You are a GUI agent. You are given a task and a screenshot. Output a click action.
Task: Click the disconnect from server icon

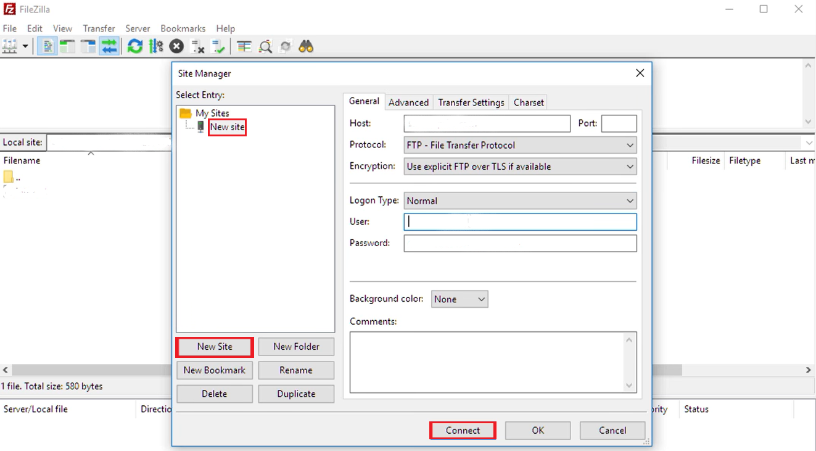coord(197,46)
